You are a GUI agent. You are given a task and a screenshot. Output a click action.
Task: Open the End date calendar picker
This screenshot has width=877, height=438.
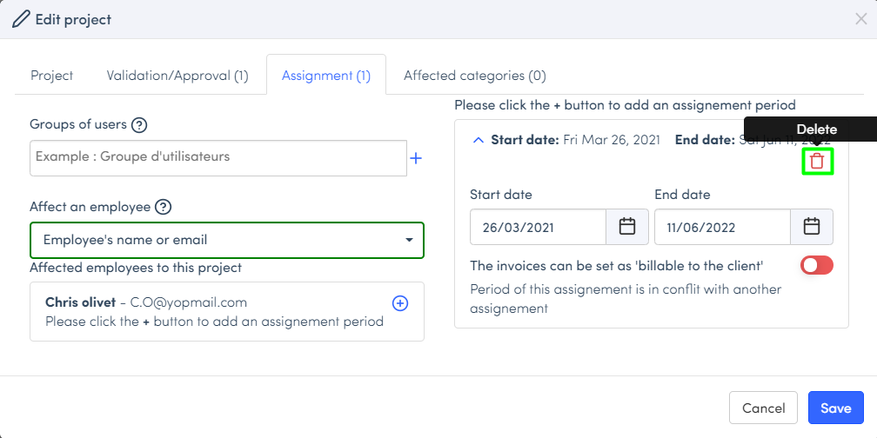click(812, 227)
